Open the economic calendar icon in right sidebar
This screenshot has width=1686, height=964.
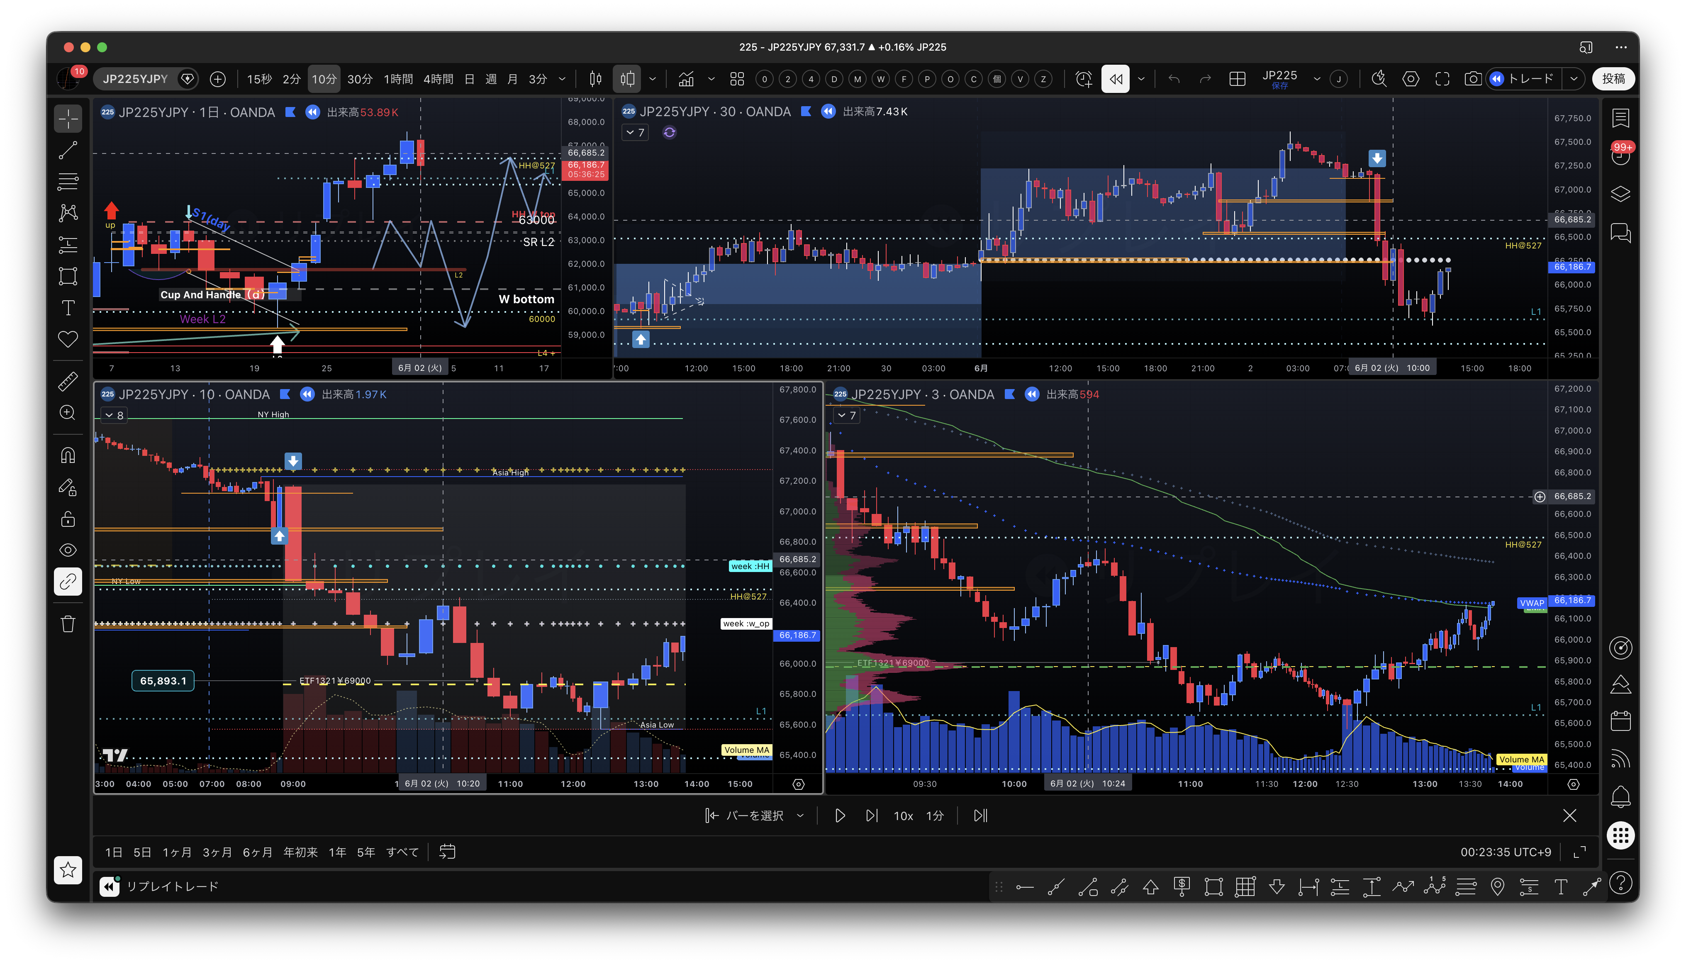coord(1620,721)
